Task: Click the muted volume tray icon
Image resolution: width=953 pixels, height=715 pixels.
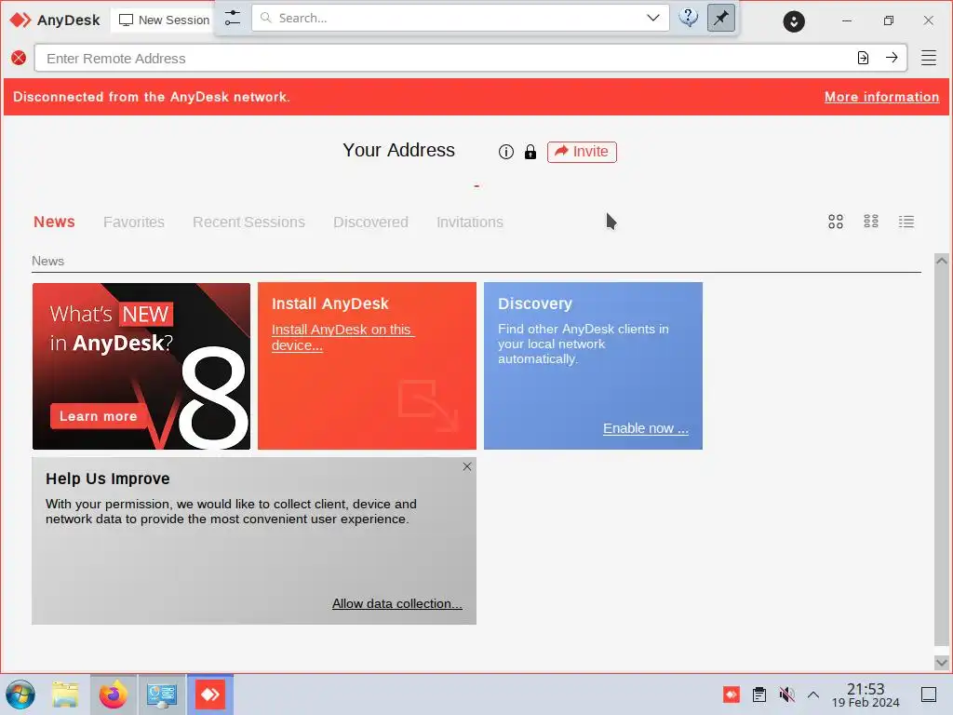Action: pos(786,695)
